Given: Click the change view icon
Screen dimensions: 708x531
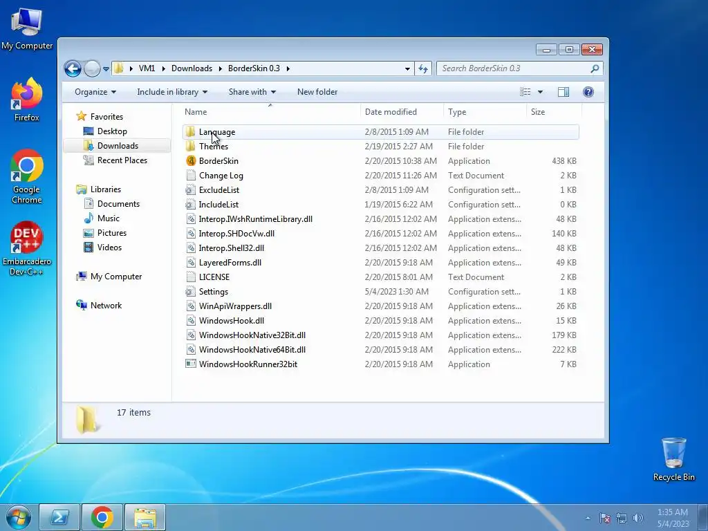Looking at the screenshot, I should click(525, 92).
